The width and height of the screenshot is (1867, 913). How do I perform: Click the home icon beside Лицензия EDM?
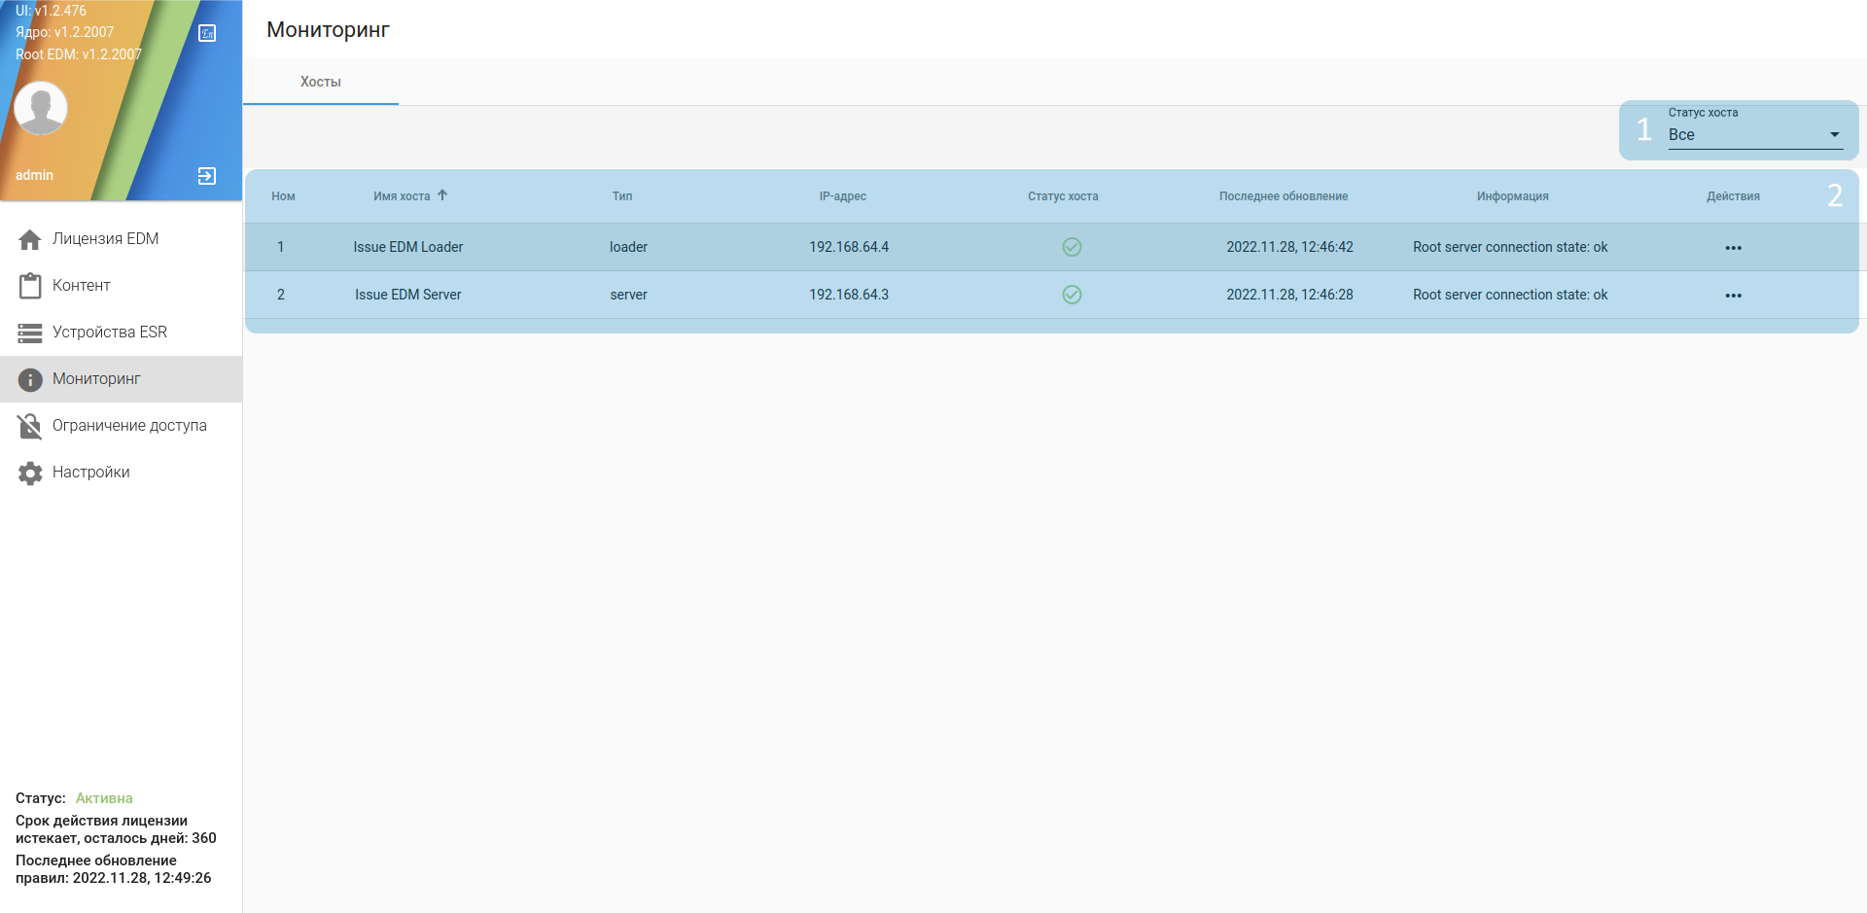(30, 239)
